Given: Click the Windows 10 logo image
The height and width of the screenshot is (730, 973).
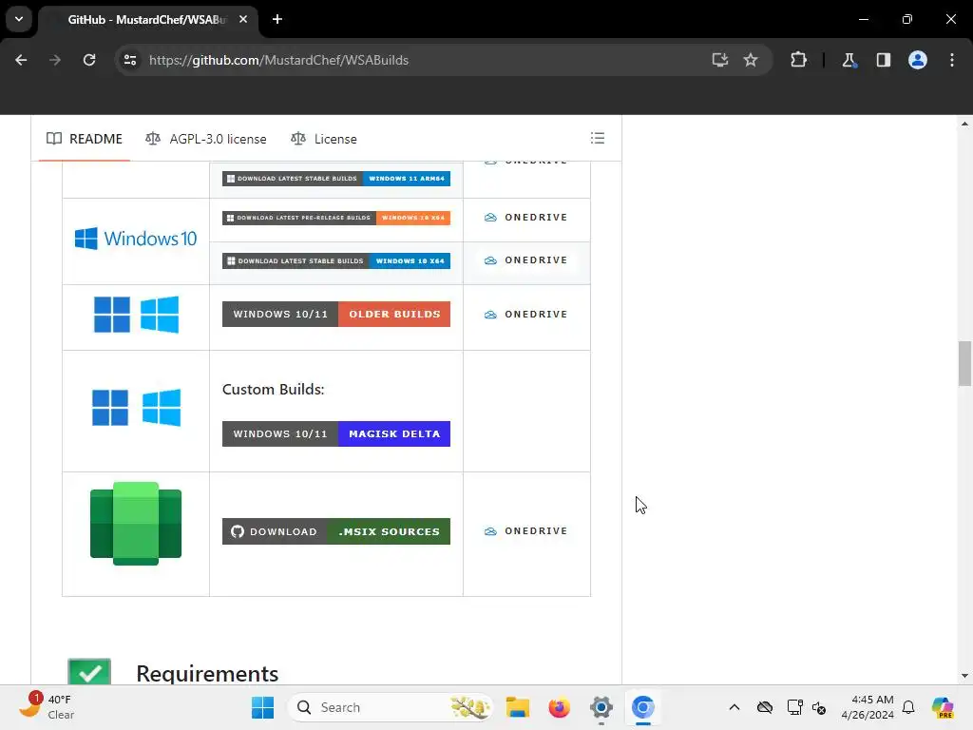Looking at the screenshot, I should [x=136, y=239].
